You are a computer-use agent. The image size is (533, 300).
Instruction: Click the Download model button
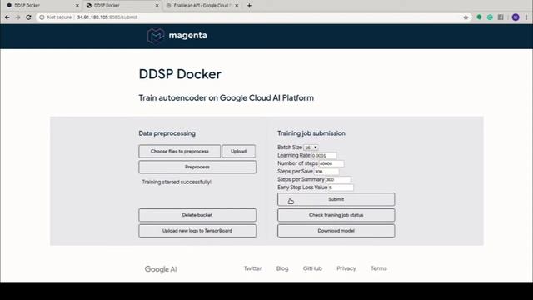coord(336,231)
